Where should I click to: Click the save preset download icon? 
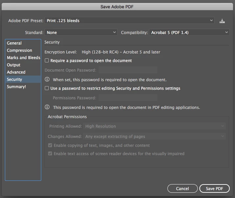pyautogui.click(x=222, y=21)
